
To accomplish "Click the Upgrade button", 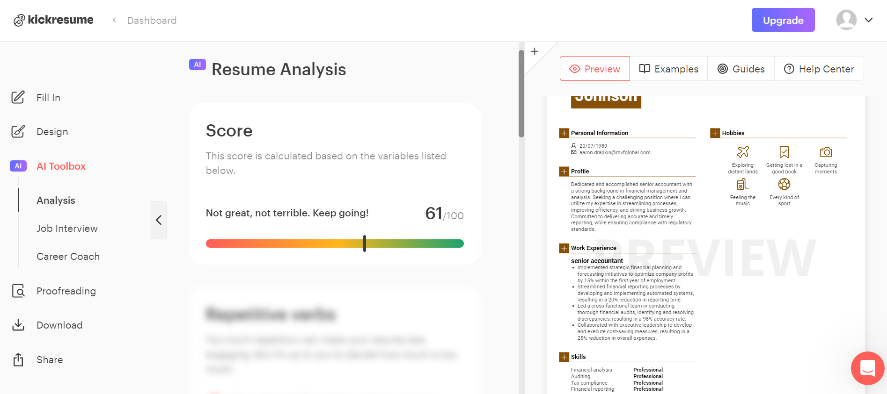I will tap(783, 20).
